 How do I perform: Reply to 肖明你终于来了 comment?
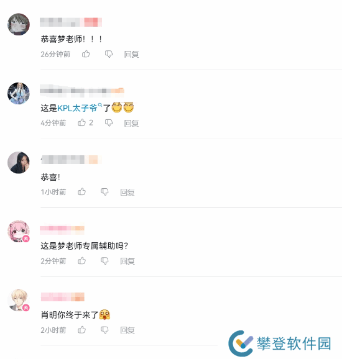(x=127, y=330)
